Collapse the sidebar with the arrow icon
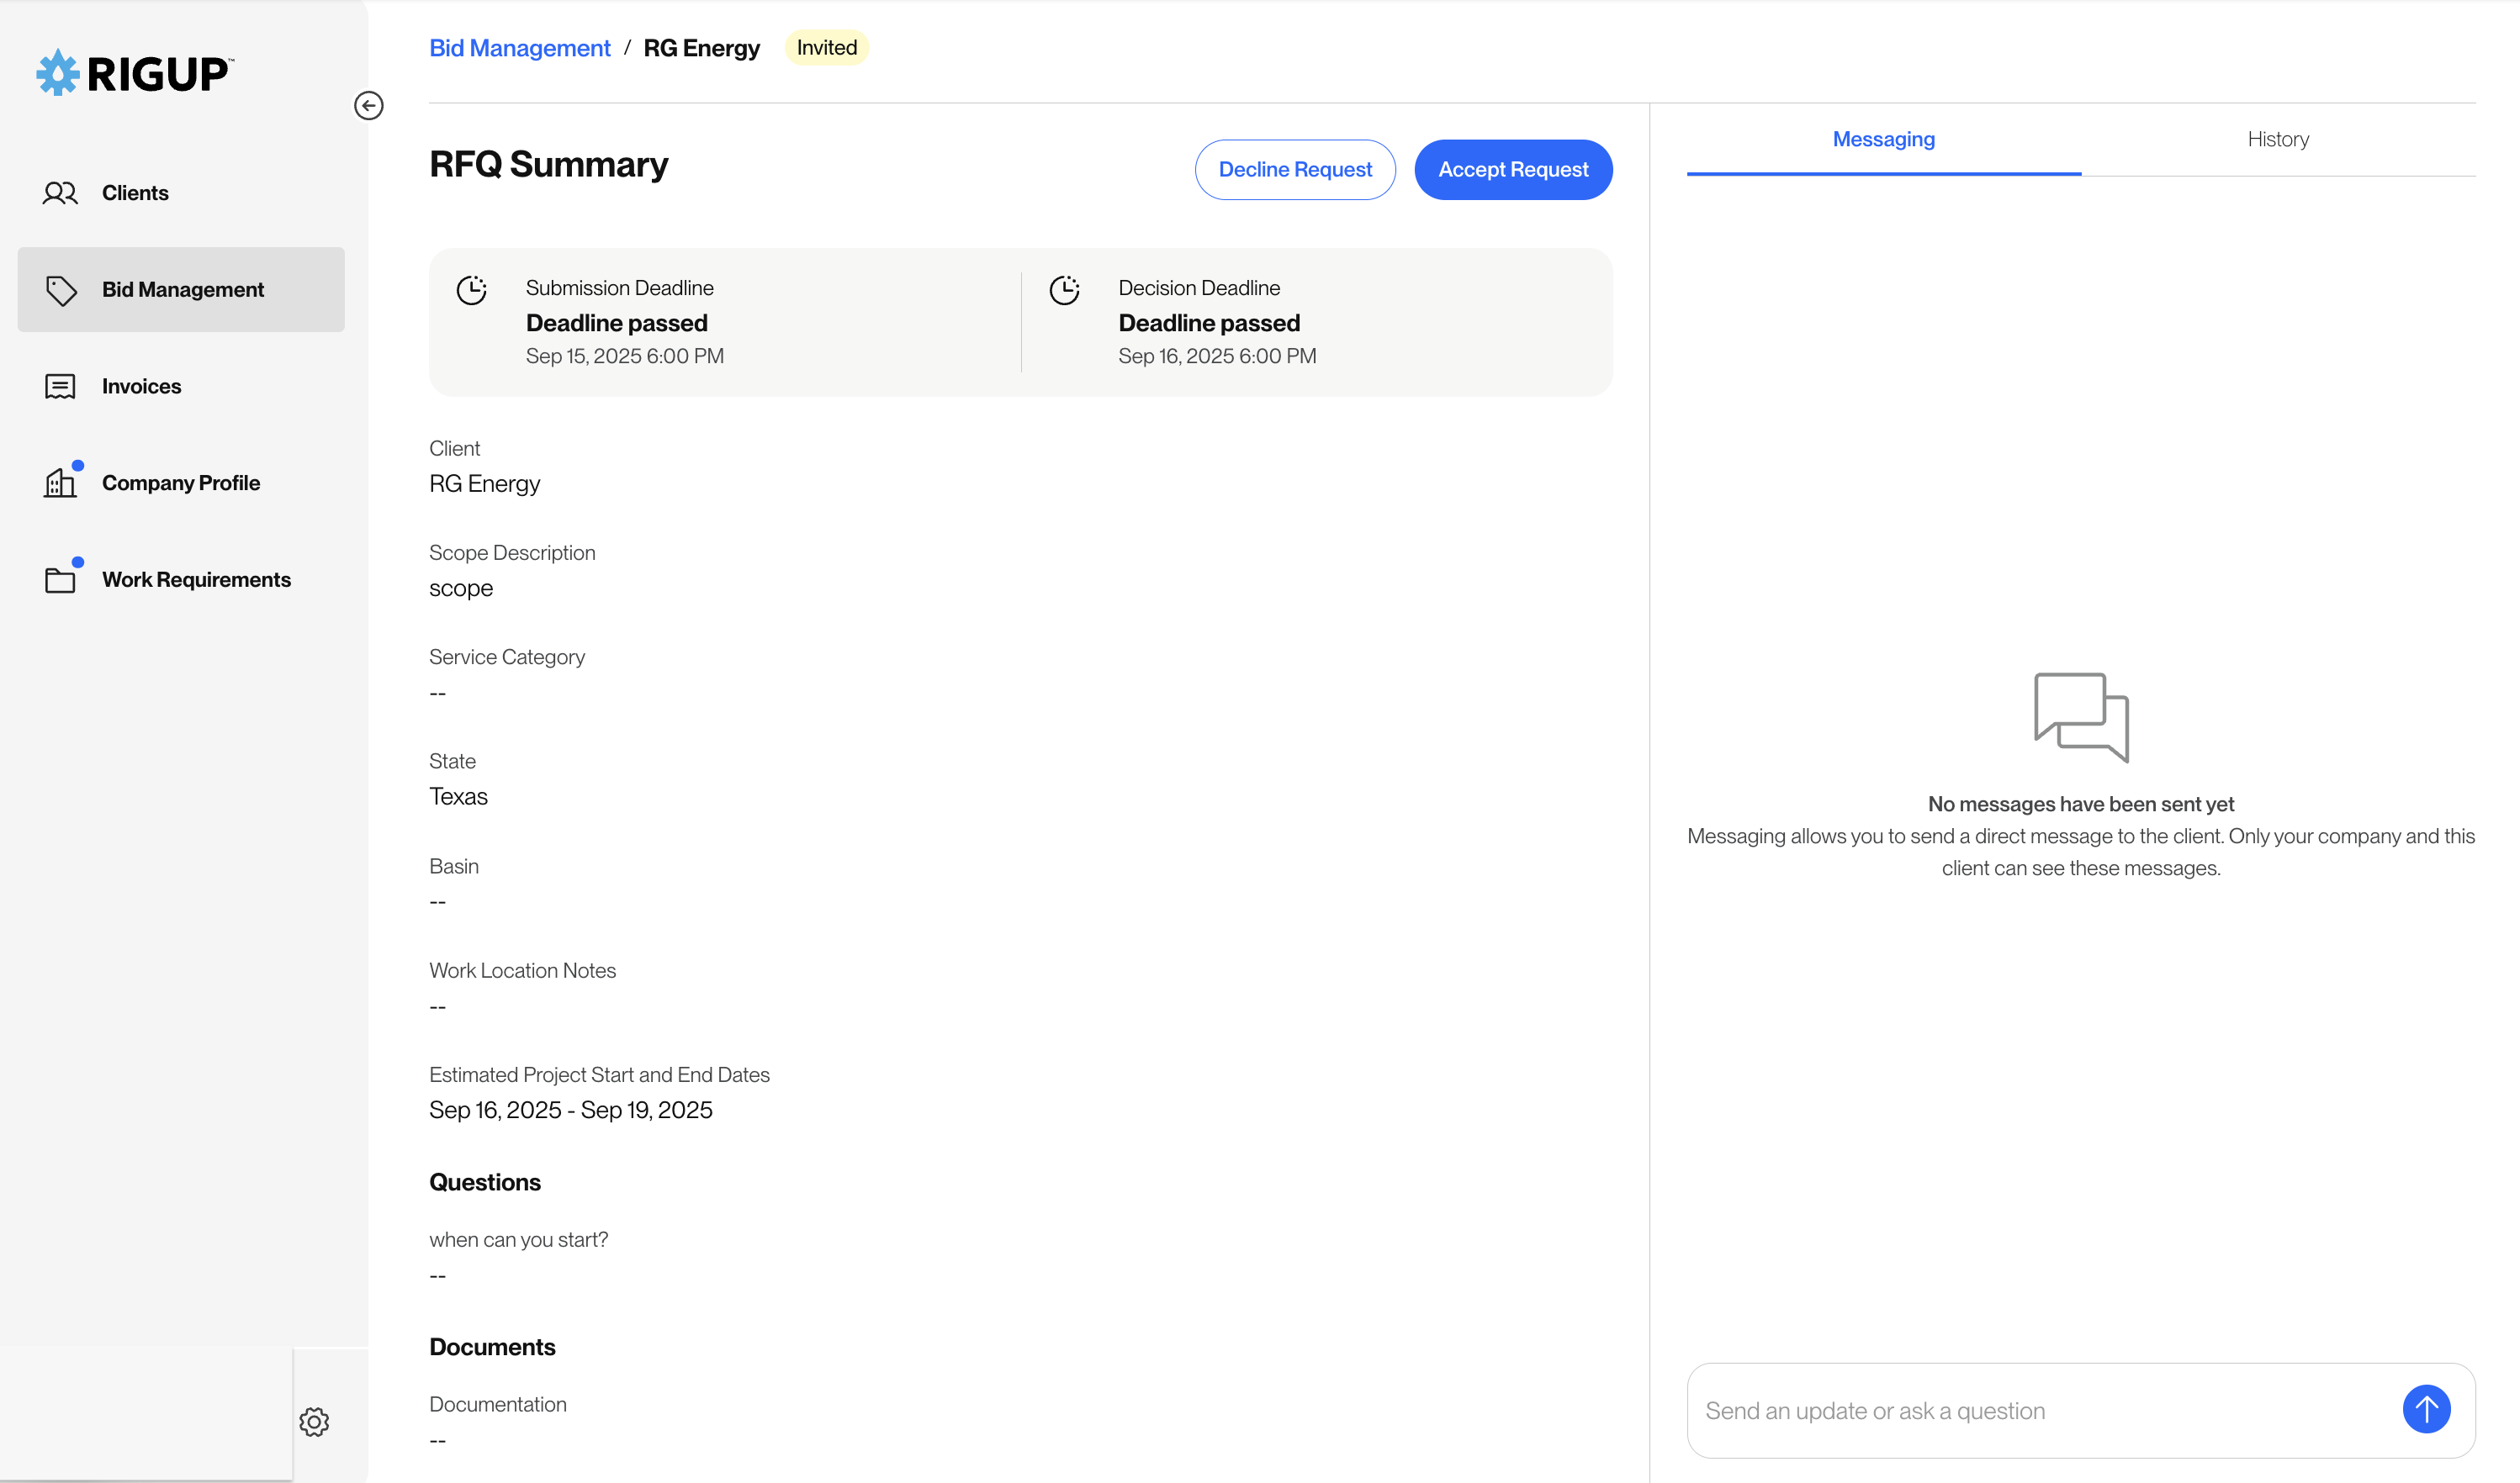The width and height of the screenshot is (2520, 1483). pyautogui.click(x=368, y=105)
